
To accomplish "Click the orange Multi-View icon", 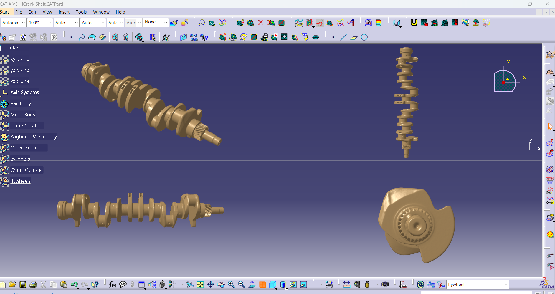I will [x=262, y=284].
